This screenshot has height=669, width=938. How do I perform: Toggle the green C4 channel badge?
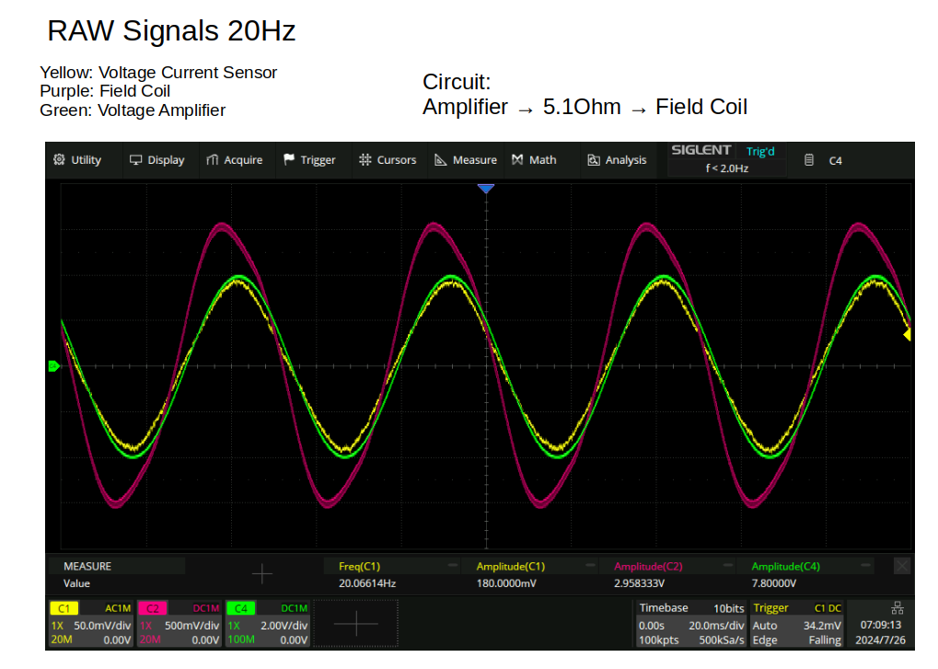point(241,608)
